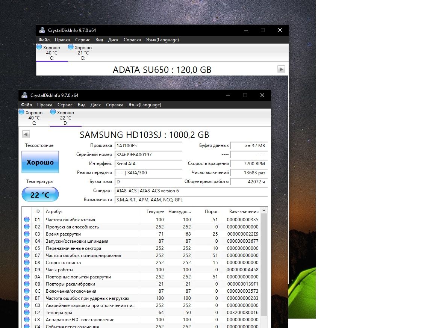Click raw value 003200080016
This screenshot has height=328, width=433.
pos(243,312)
